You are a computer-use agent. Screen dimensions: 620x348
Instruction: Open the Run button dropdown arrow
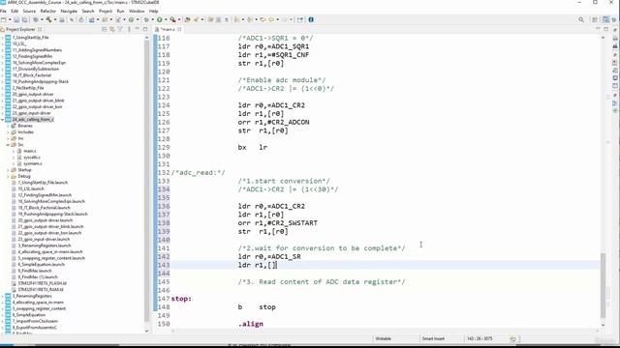(x=165, y=19)
